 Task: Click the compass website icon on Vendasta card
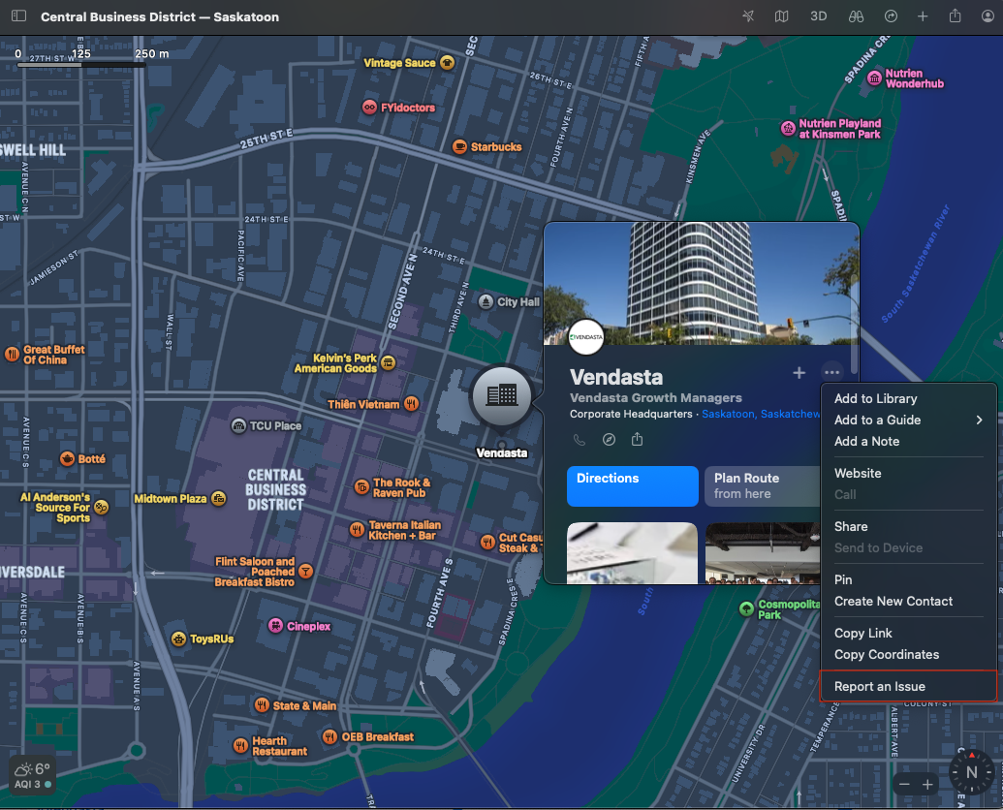[x=609, y=440]
